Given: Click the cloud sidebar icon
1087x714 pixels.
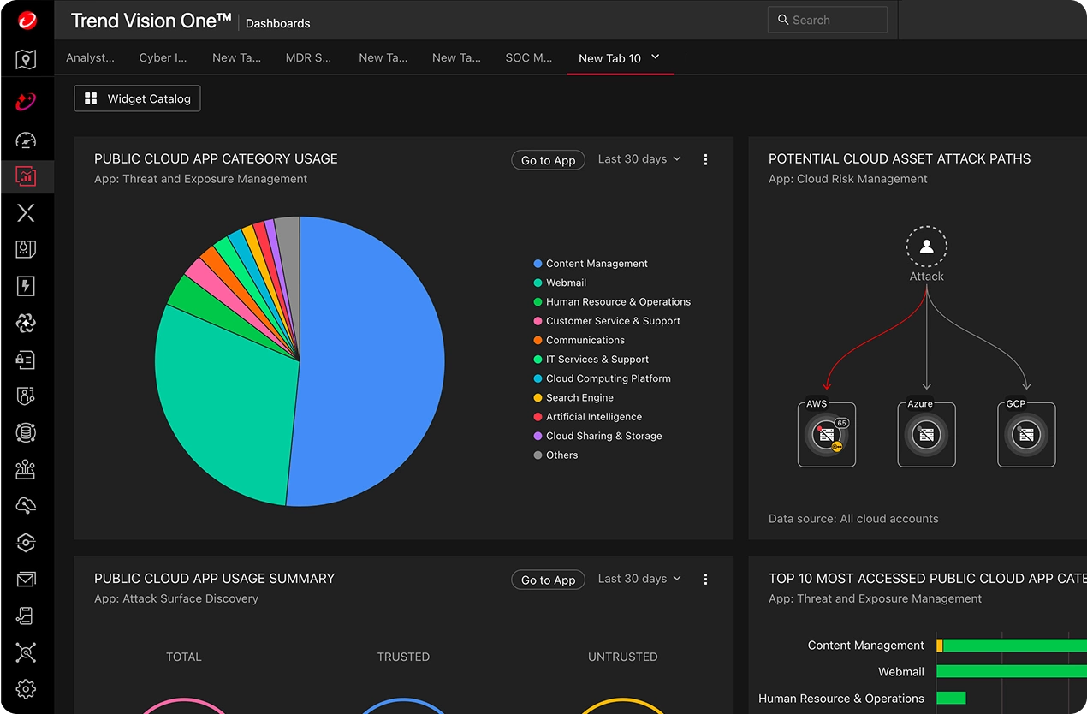Looking at the screenshot, I should click(26, 506).
